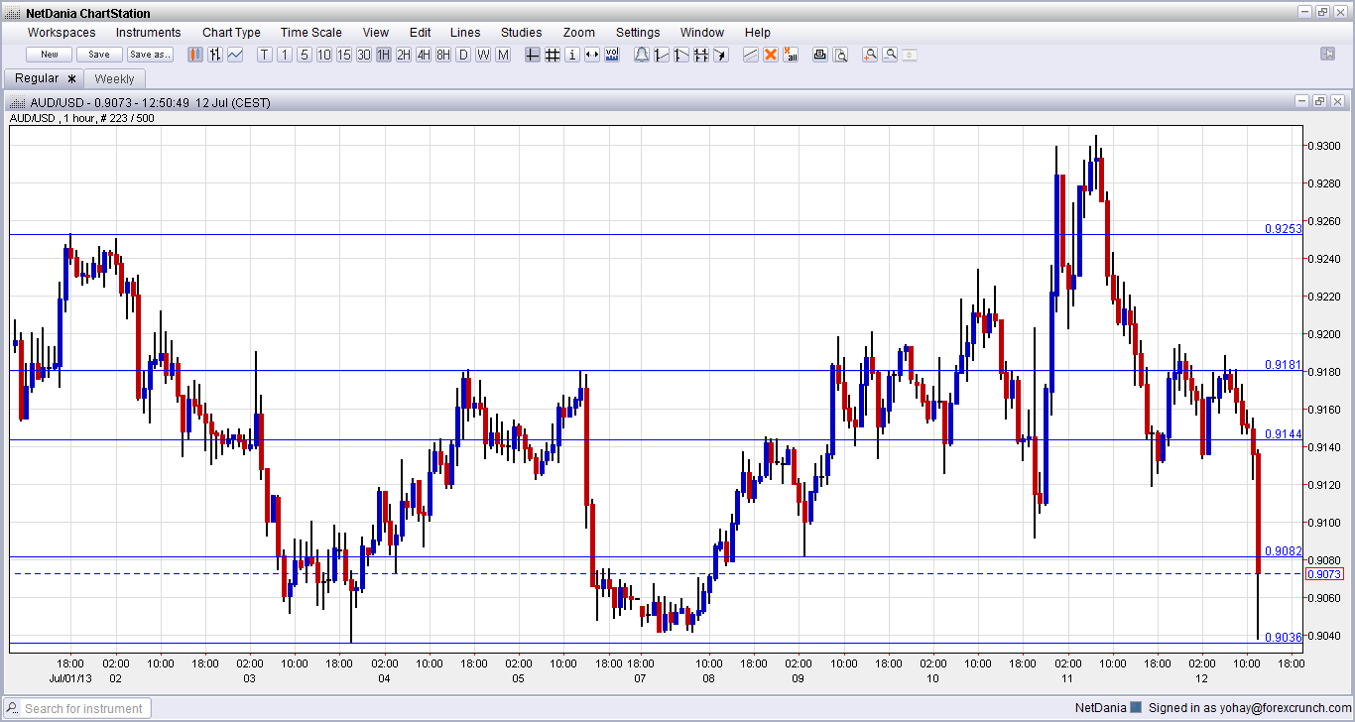Open the View menu
Screen dimensions: 1355x722
click(x=376, y=33)
